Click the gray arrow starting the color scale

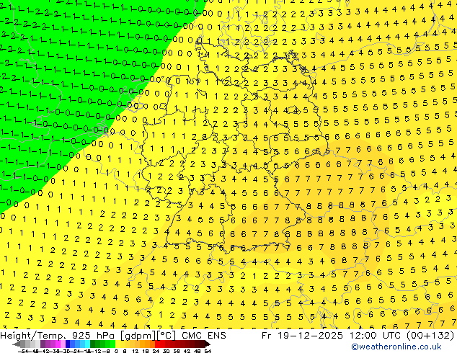(x=16, y=344)
